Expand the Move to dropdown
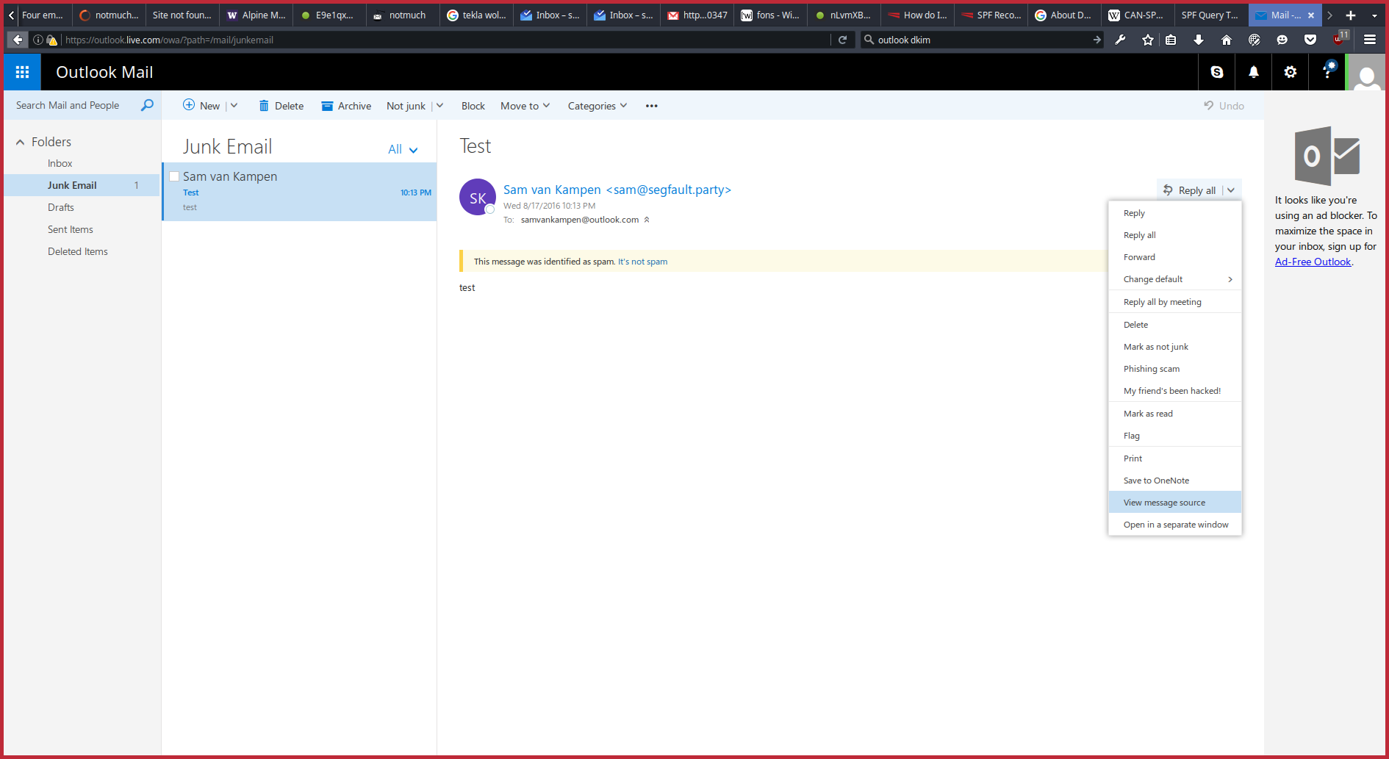This screenshot has width=1389, height=759. click(525, 106)
